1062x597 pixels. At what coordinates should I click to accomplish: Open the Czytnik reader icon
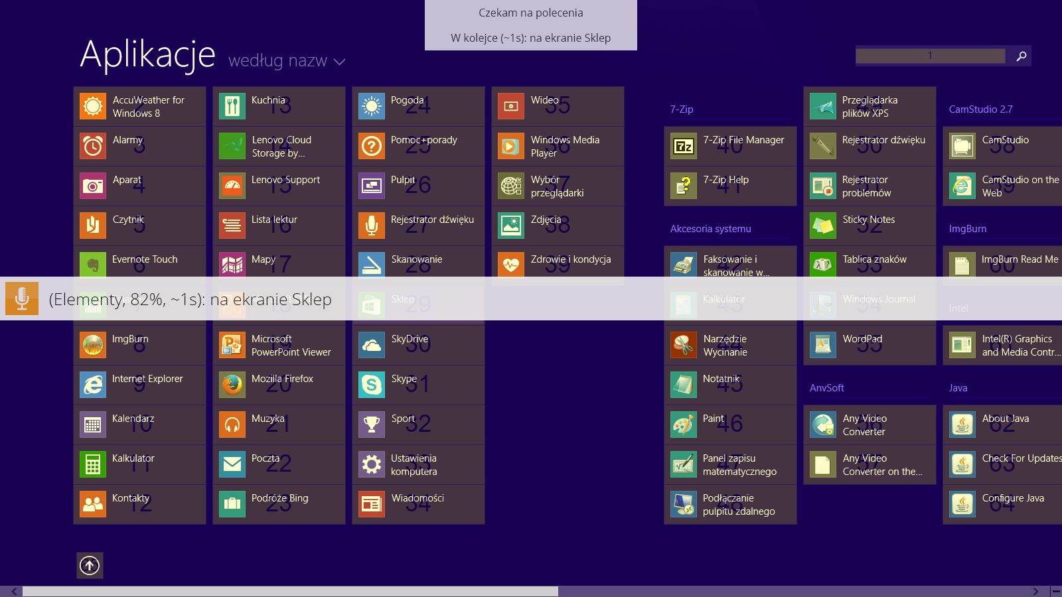[93, 226]
